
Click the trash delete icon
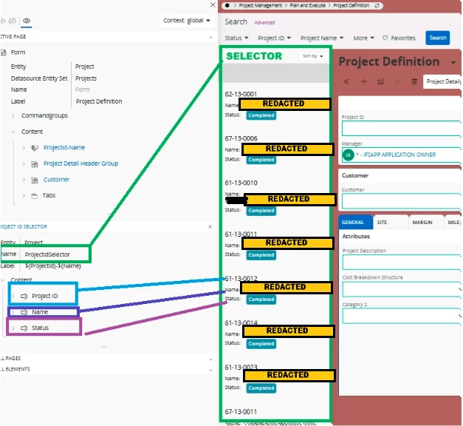point(414,81)
